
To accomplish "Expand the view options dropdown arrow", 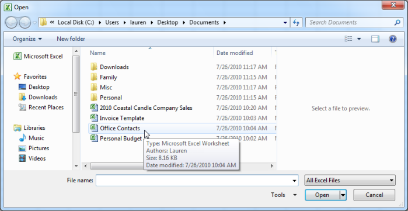I will pos(359,39).
